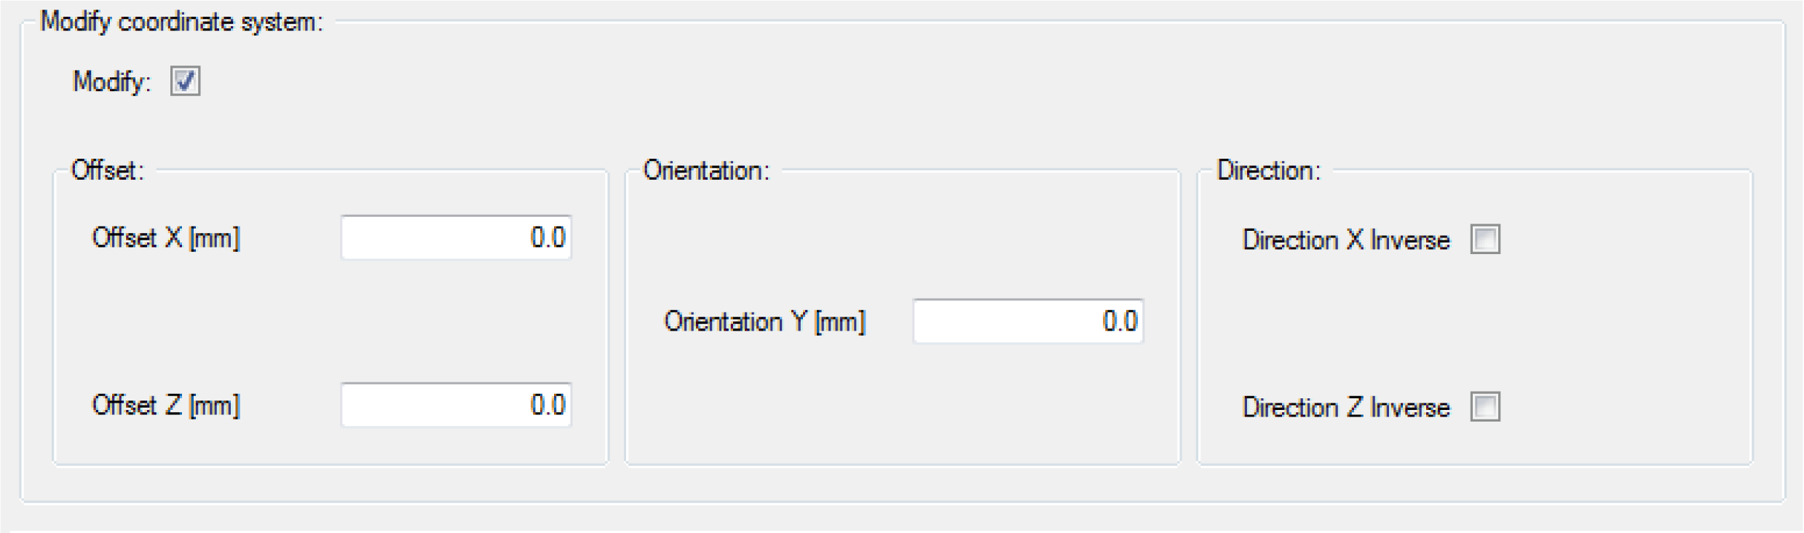Click the "Offset Z [mm]" text label
Screen dimensions: 1804x533
pyautogui.click(x=165, y=406)
